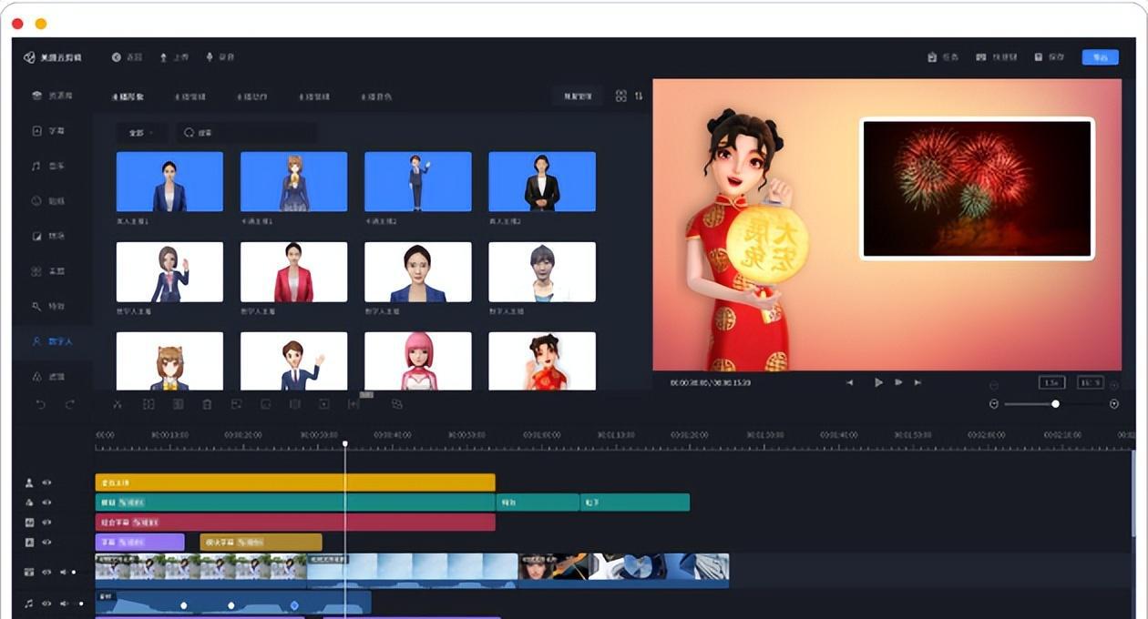Select the woman in a black suit thumbnail

point(542,181)
